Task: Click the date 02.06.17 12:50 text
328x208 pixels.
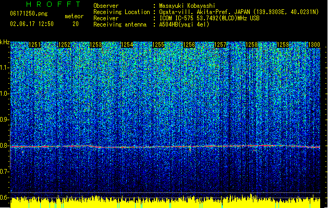Action: point(32,24)
